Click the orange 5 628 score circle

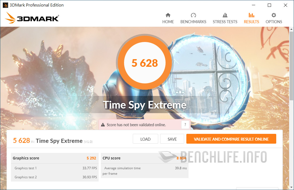[145, 63]
